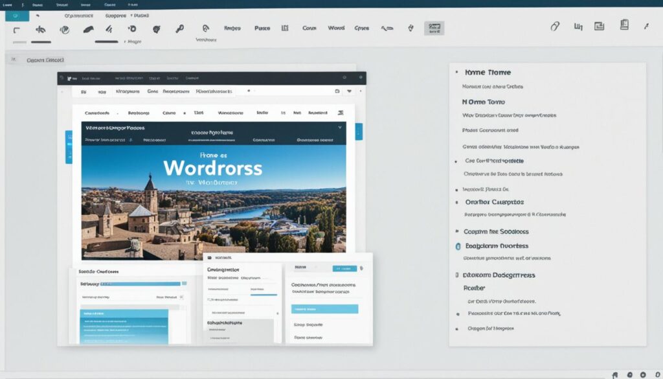The height and width of the screenshot is (379, 663).
Task: Open dropdown arrow in inner window toolbar
Action: pos(349,91)
